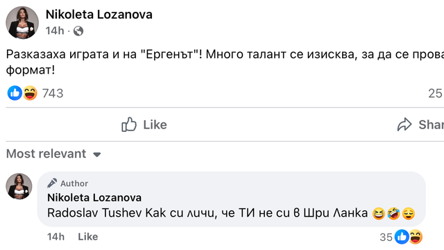Open Nikoleta Lozanova's profile from post header

pos(99,15)
